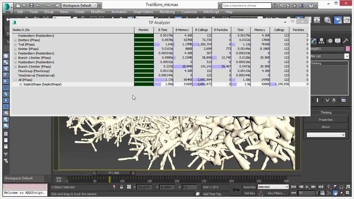This screenshot has height=199, width=354.
Task: Click the pink object color swatch
Action: click(348, 49)
